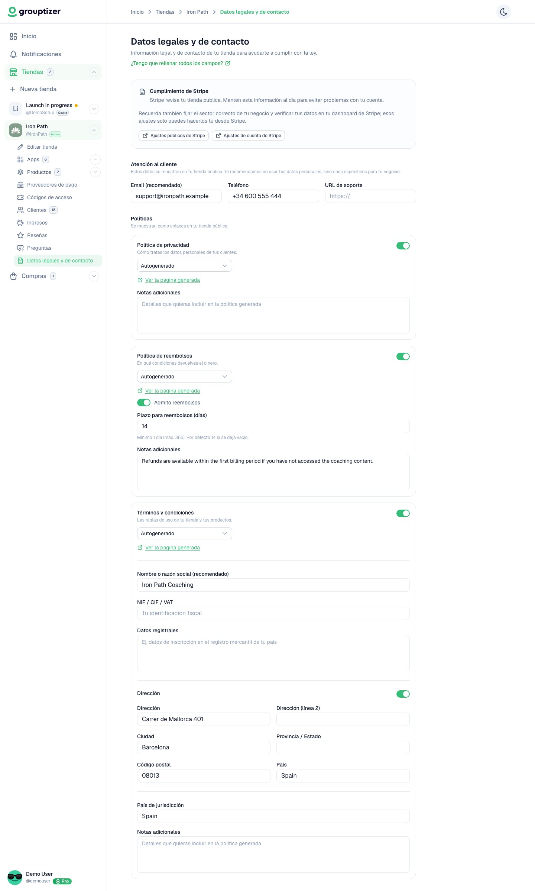Open Ajustes públicos de Stripe
The width and height of the screenshot is (535, 891).
(x=174, y=136)
